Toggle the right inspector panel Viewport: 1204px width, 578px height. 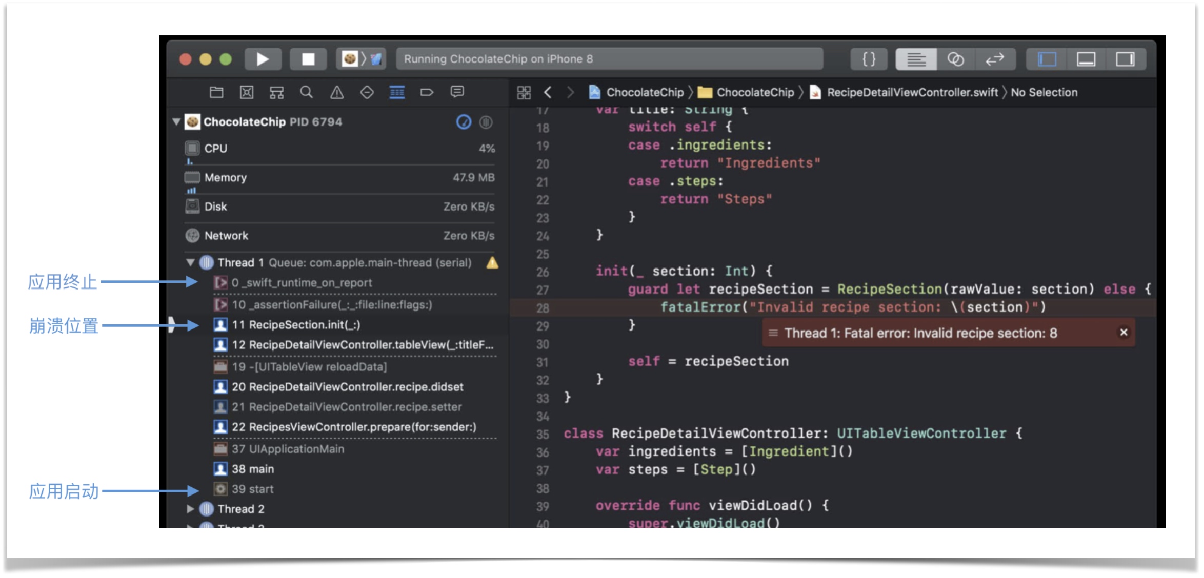[x=1125, y=59]
